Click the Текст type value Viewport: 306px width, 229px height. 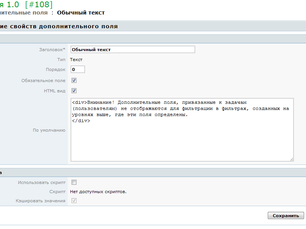coord(76,60)
